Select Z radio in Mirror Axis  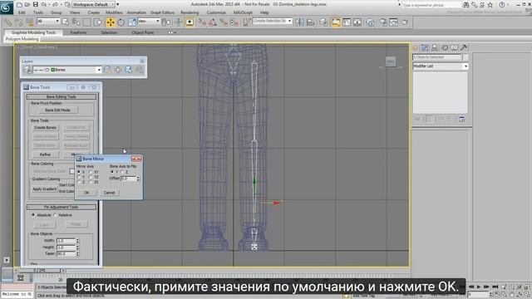click(x=79, y=182)
